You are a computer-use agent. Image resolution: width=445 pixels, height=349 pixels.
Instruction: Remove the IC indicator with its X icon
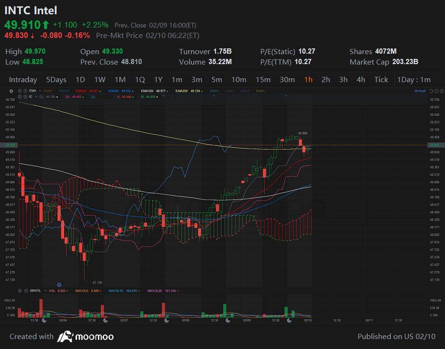(25, 97)
